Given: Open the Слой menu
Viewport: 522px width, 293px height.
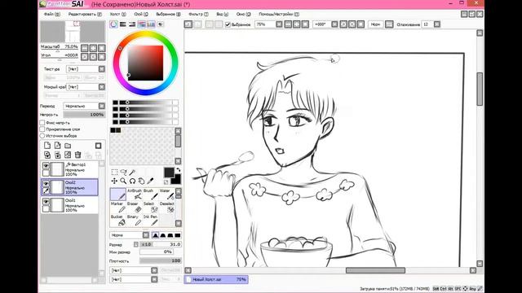Looking at the screenshot, I should click(x=141, y=15).
